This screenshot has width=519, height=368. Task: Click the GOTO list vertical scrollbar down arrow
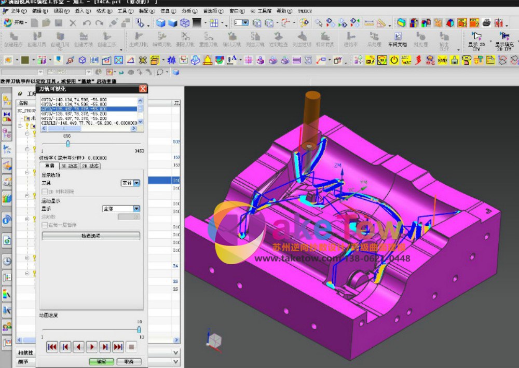click(140, 122)
